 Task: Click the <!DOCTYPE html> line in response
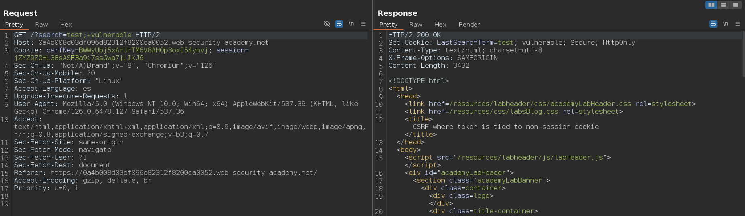click(x=419, y=81)
